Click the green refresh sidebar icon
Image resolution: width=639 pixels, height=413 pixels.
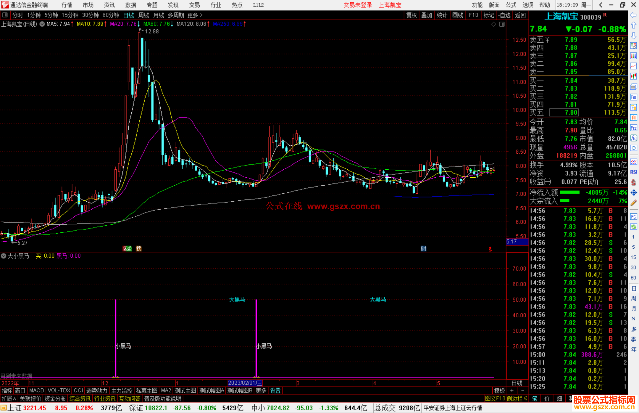(x=633, y=227)
